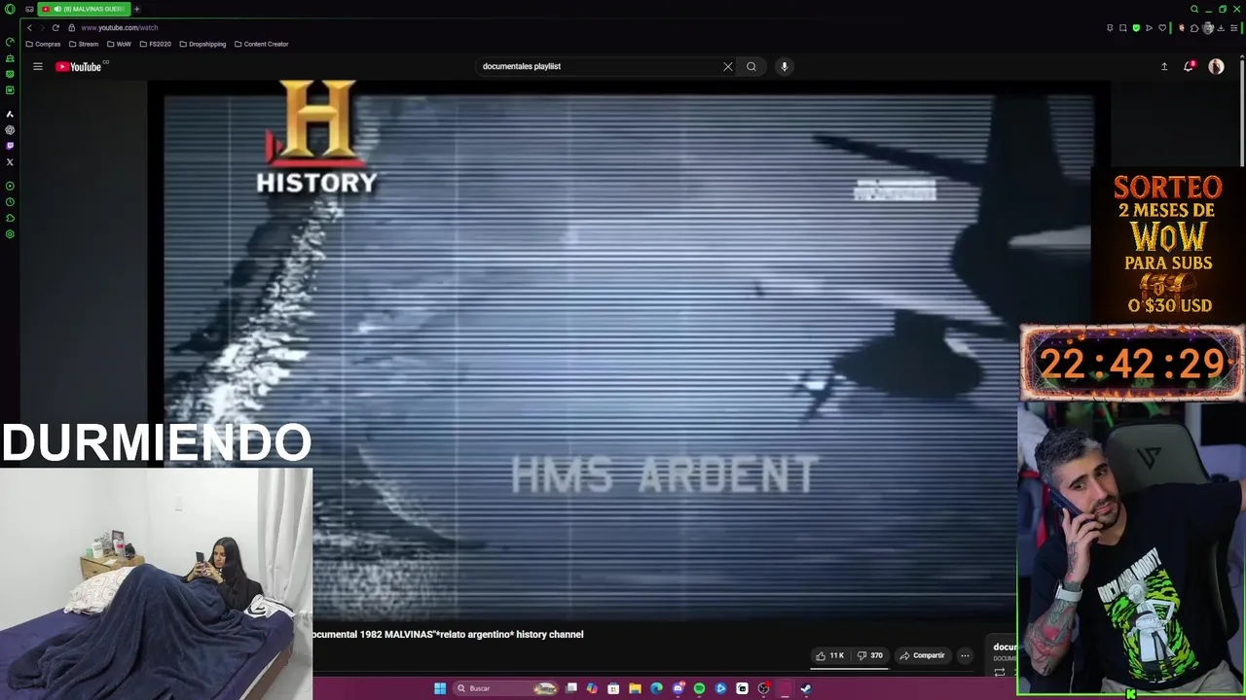Open the YouTube create upload icon
The image size is (1246, 700).
pos(1163,66)
